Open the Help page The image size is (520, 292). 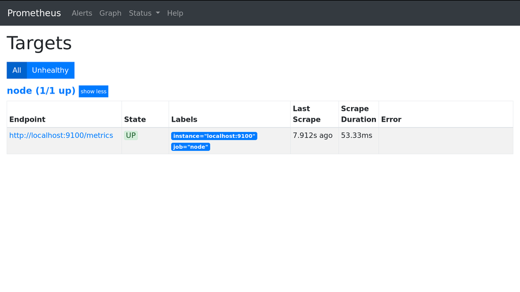(175, 13)
